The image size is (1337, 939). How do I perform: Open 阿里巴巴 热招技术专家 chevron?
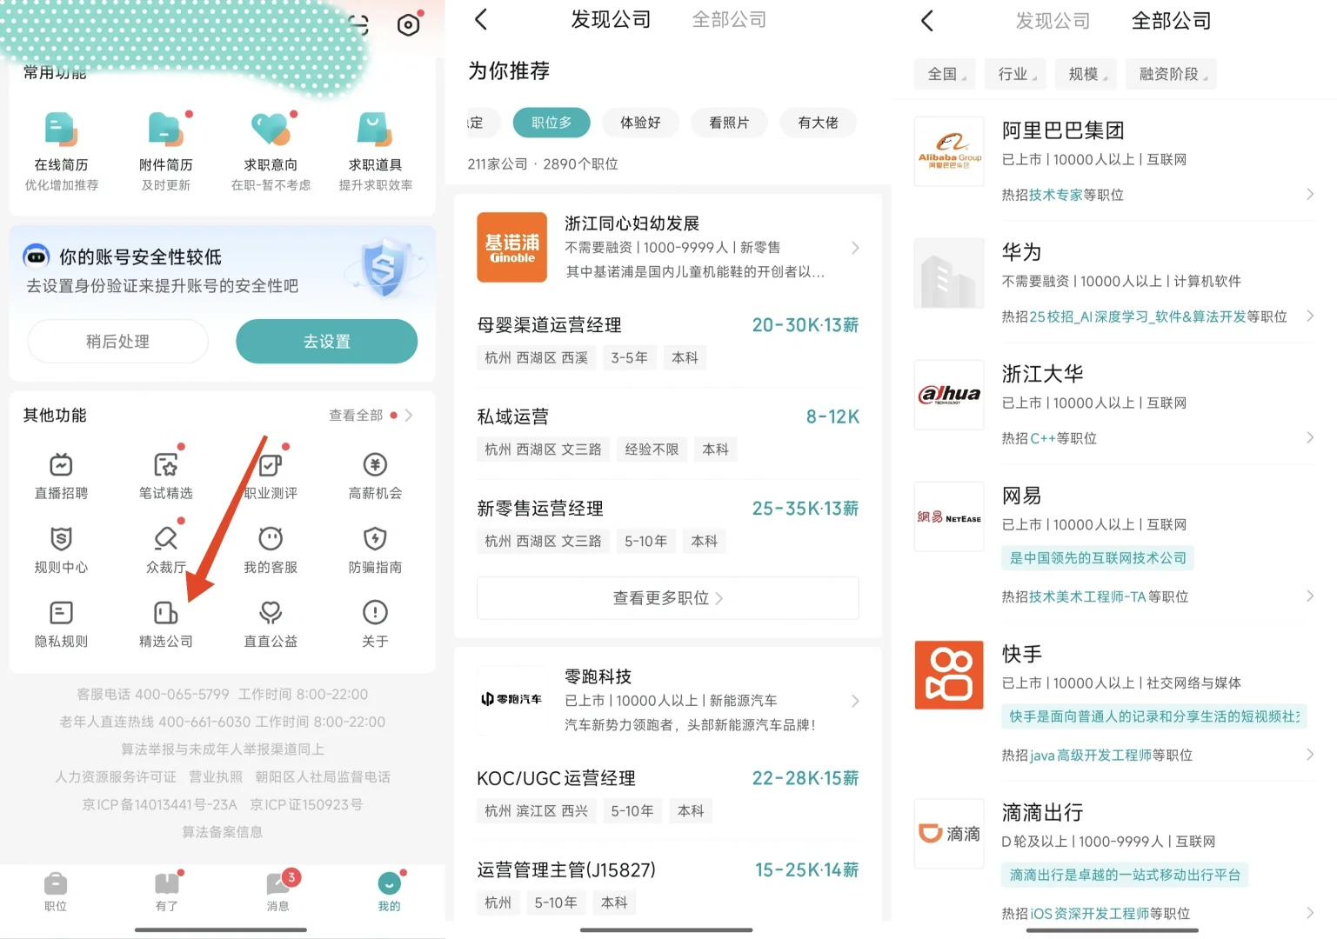point(1310,194)
